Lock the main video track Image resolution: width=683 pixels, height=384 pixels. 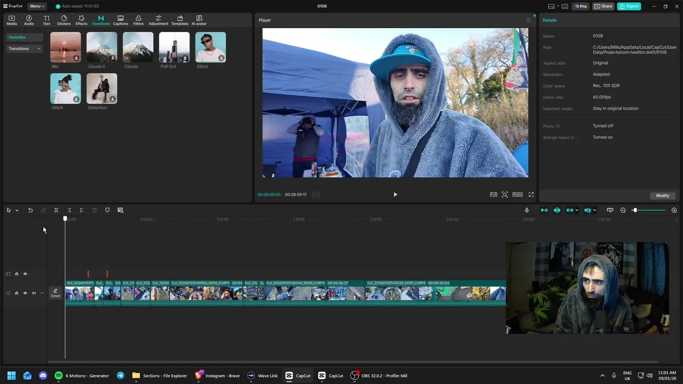point(17,293)
